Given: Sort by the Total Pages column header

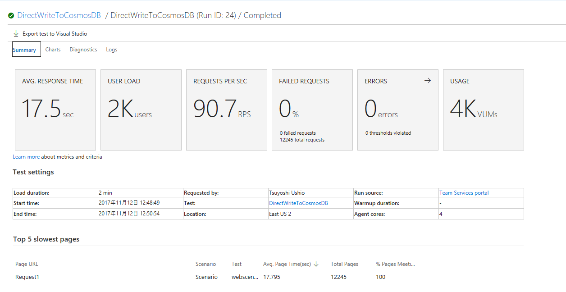Looking at the screenshot, I should pos(344,264).
